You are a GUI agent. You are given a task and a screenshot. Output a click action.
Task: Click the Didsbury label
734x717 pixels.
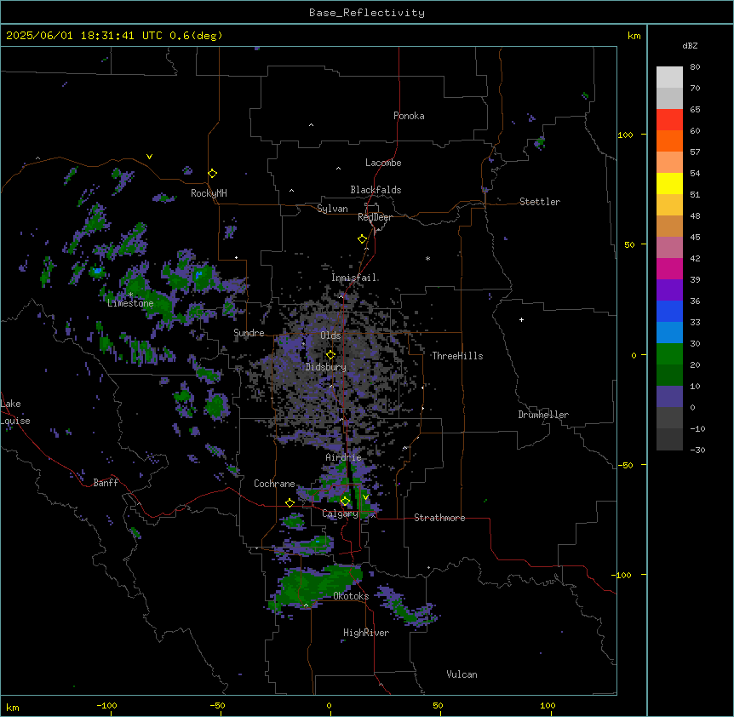pyautogui.click(x=326, y=367)
